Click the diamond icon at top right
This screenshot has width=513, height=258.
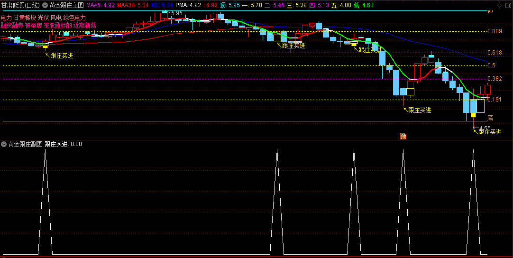tap(500, 5)
